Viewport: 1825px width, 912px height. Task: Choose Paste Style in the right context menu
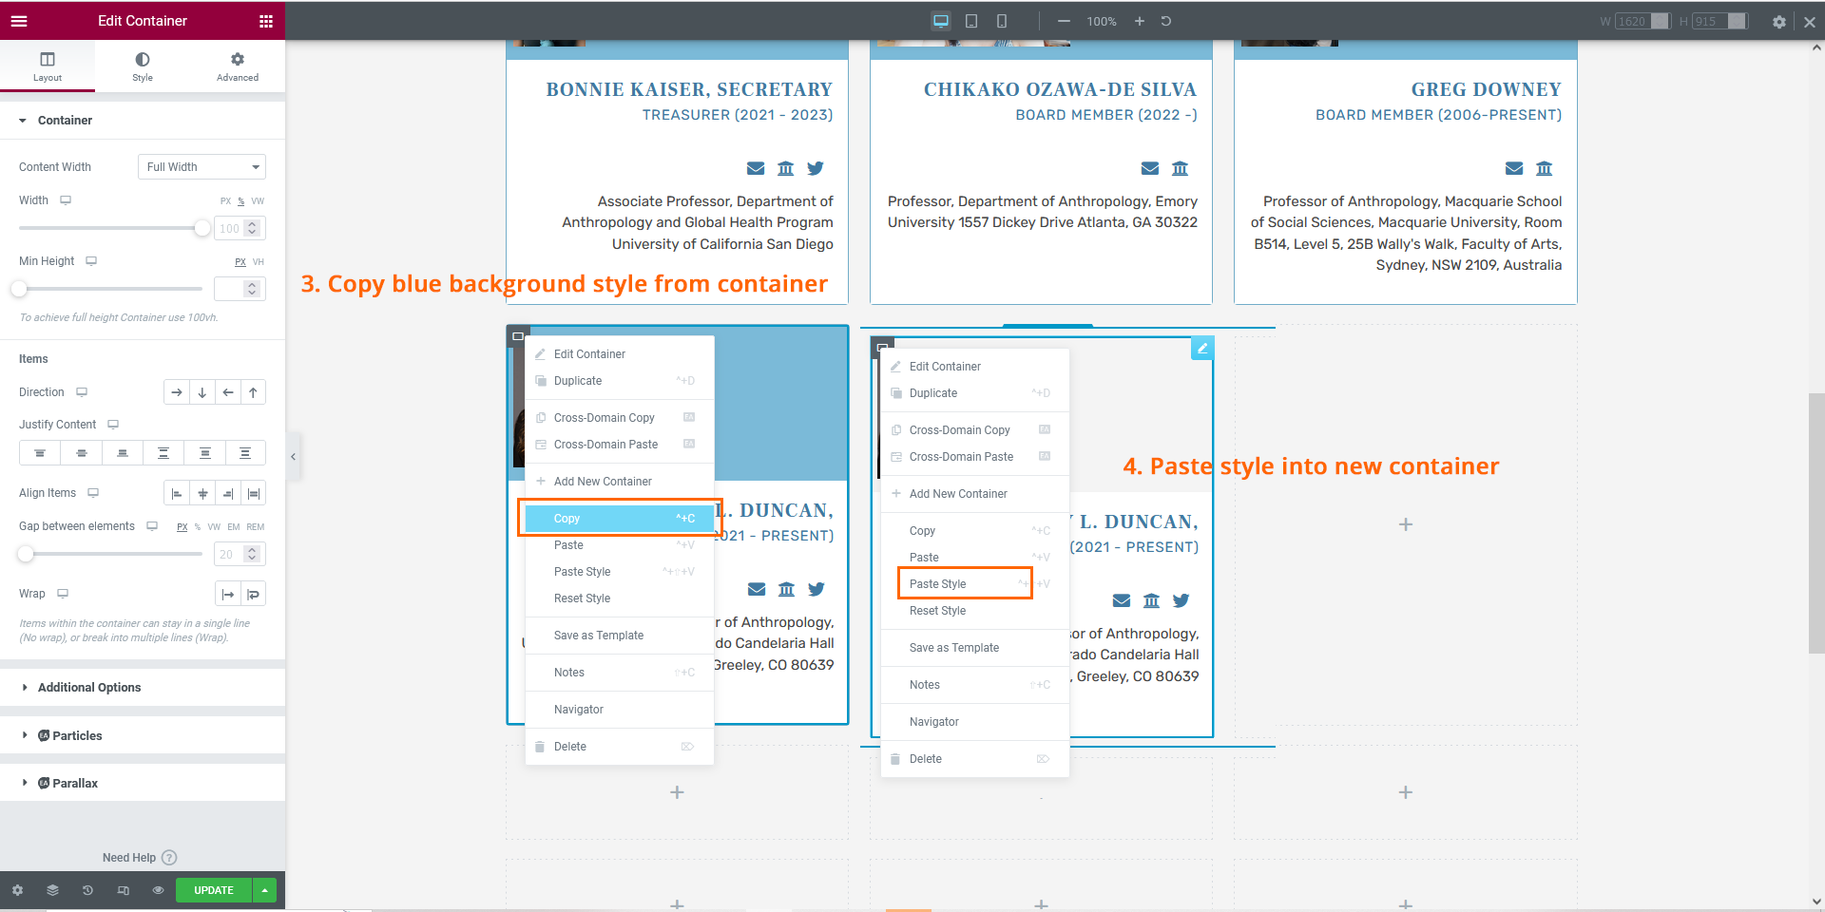938,584
